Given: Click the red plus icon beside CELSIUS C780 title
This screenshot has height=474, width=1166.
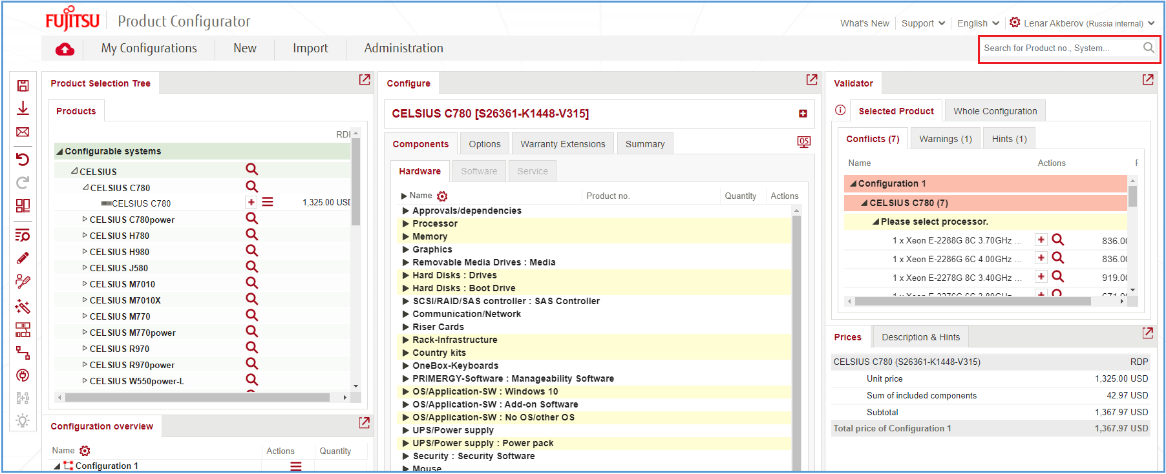Looking at the screenshot, I should [803, 114].
